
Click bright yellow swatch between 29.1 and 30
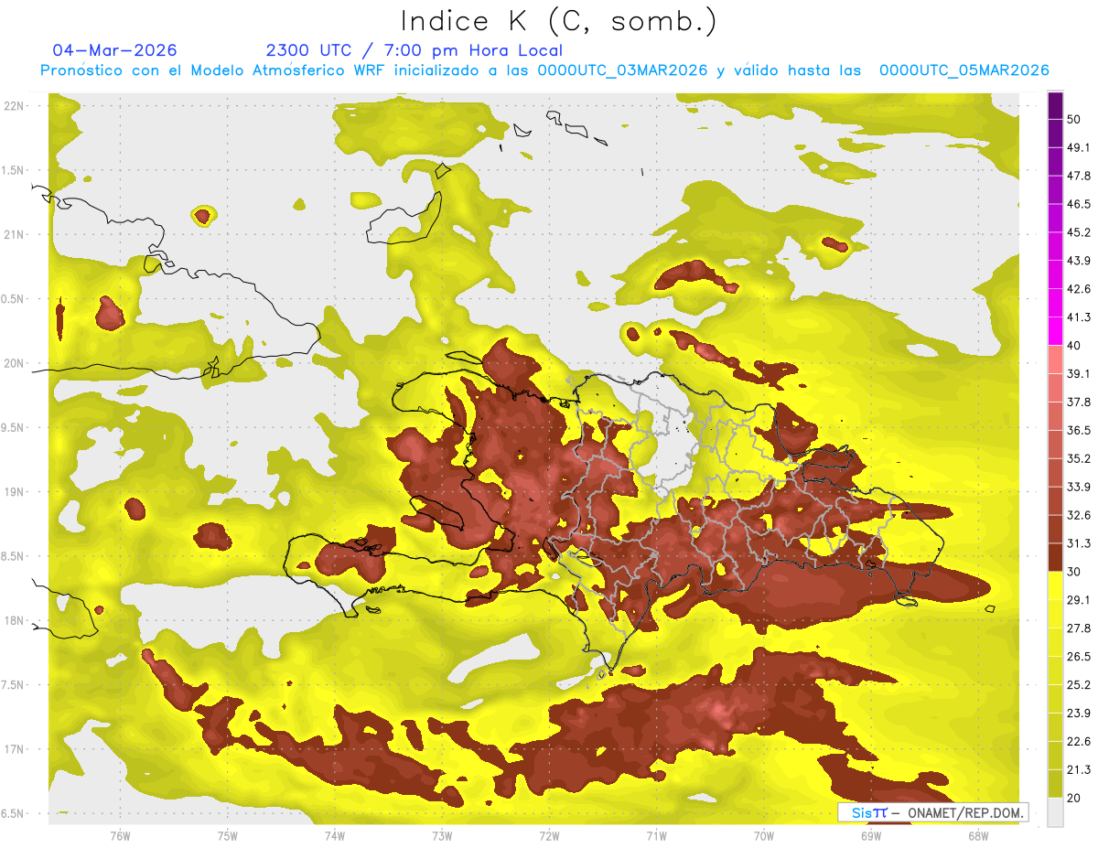coord(1056,585)
